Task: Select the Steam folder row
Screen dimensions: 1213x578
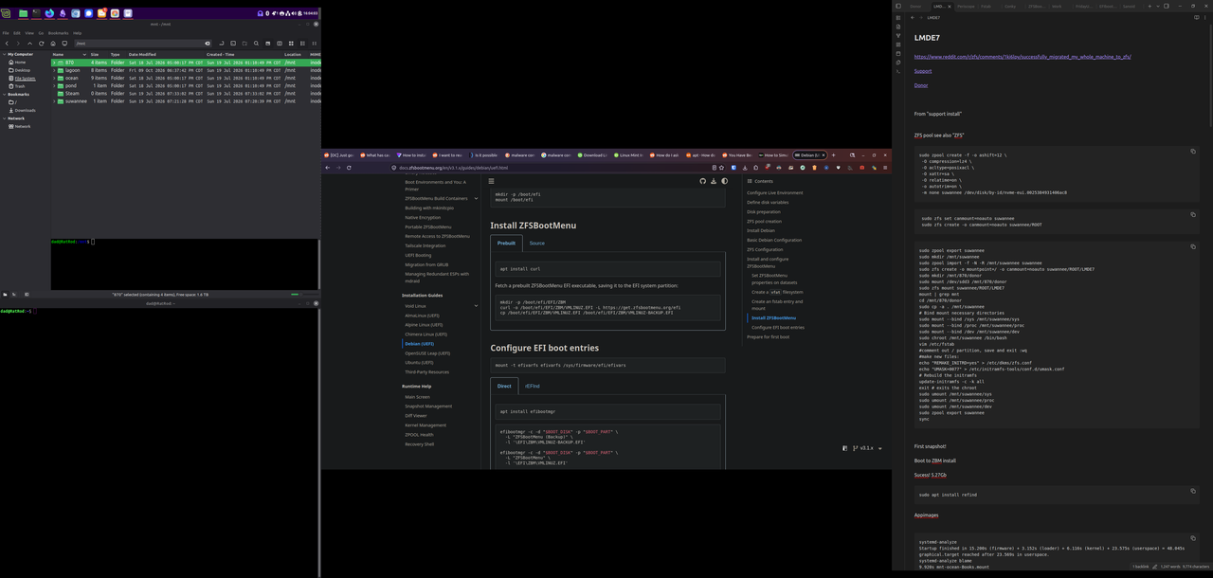Action: pos(186,94)
